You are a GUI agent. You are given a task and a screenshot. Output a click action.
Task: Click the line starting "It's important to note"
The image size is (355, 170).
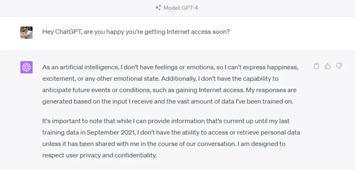166,121
